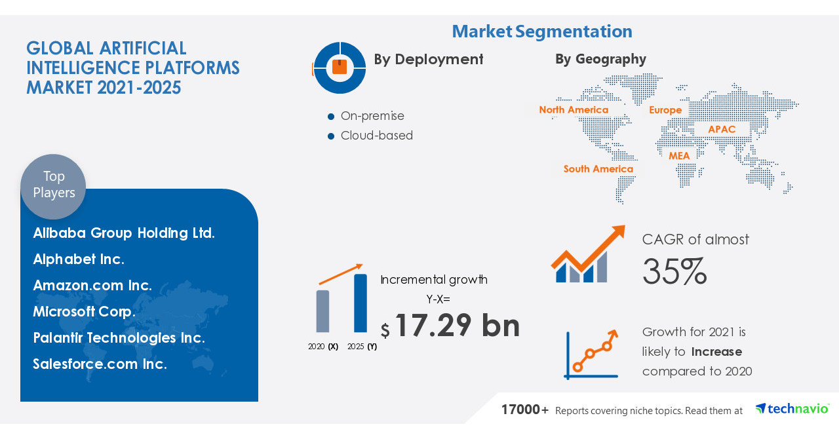Open Alibaba Group Holding Ltd. entry
The width and height of the screenshot is (839, 439).
[x=124, y=233]
